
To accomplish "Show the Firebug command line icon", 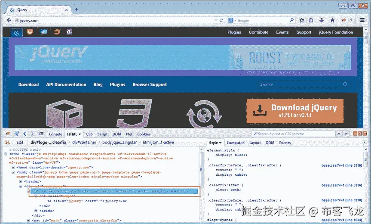I will (41, 134).
